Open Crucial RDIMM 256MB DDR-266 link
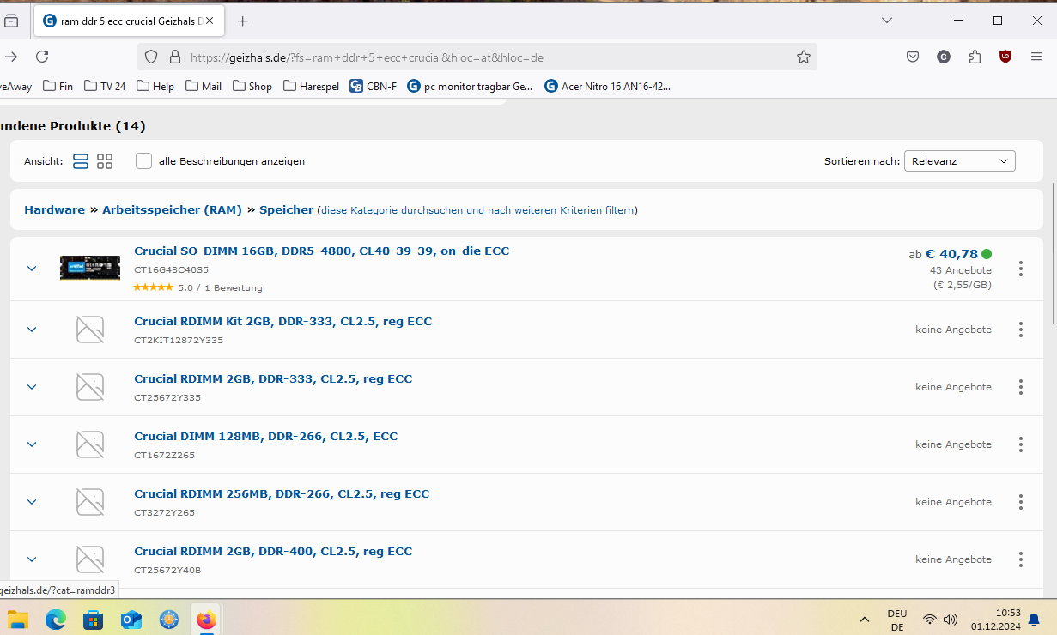The height and width of the screenshot is (635, 1057). tap(282, 494)
